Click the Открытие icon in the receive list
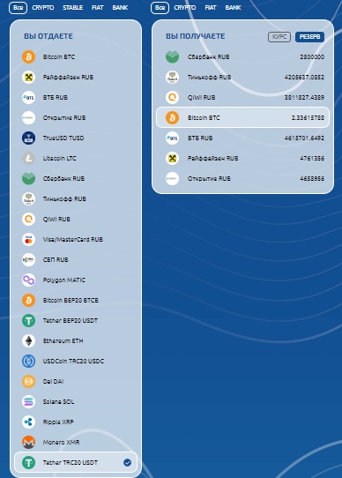This screenshot has height=478, width=342. [x=172, y=179]
